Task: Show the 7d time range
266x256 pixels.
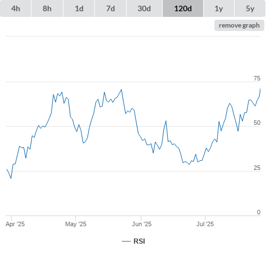Action: 111,8
